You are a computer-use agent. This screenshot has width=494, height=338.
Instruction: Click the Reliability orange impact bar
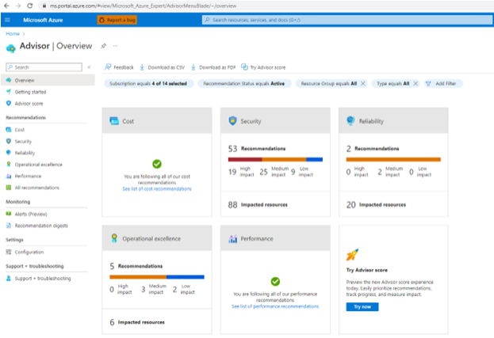click(393, 159)
